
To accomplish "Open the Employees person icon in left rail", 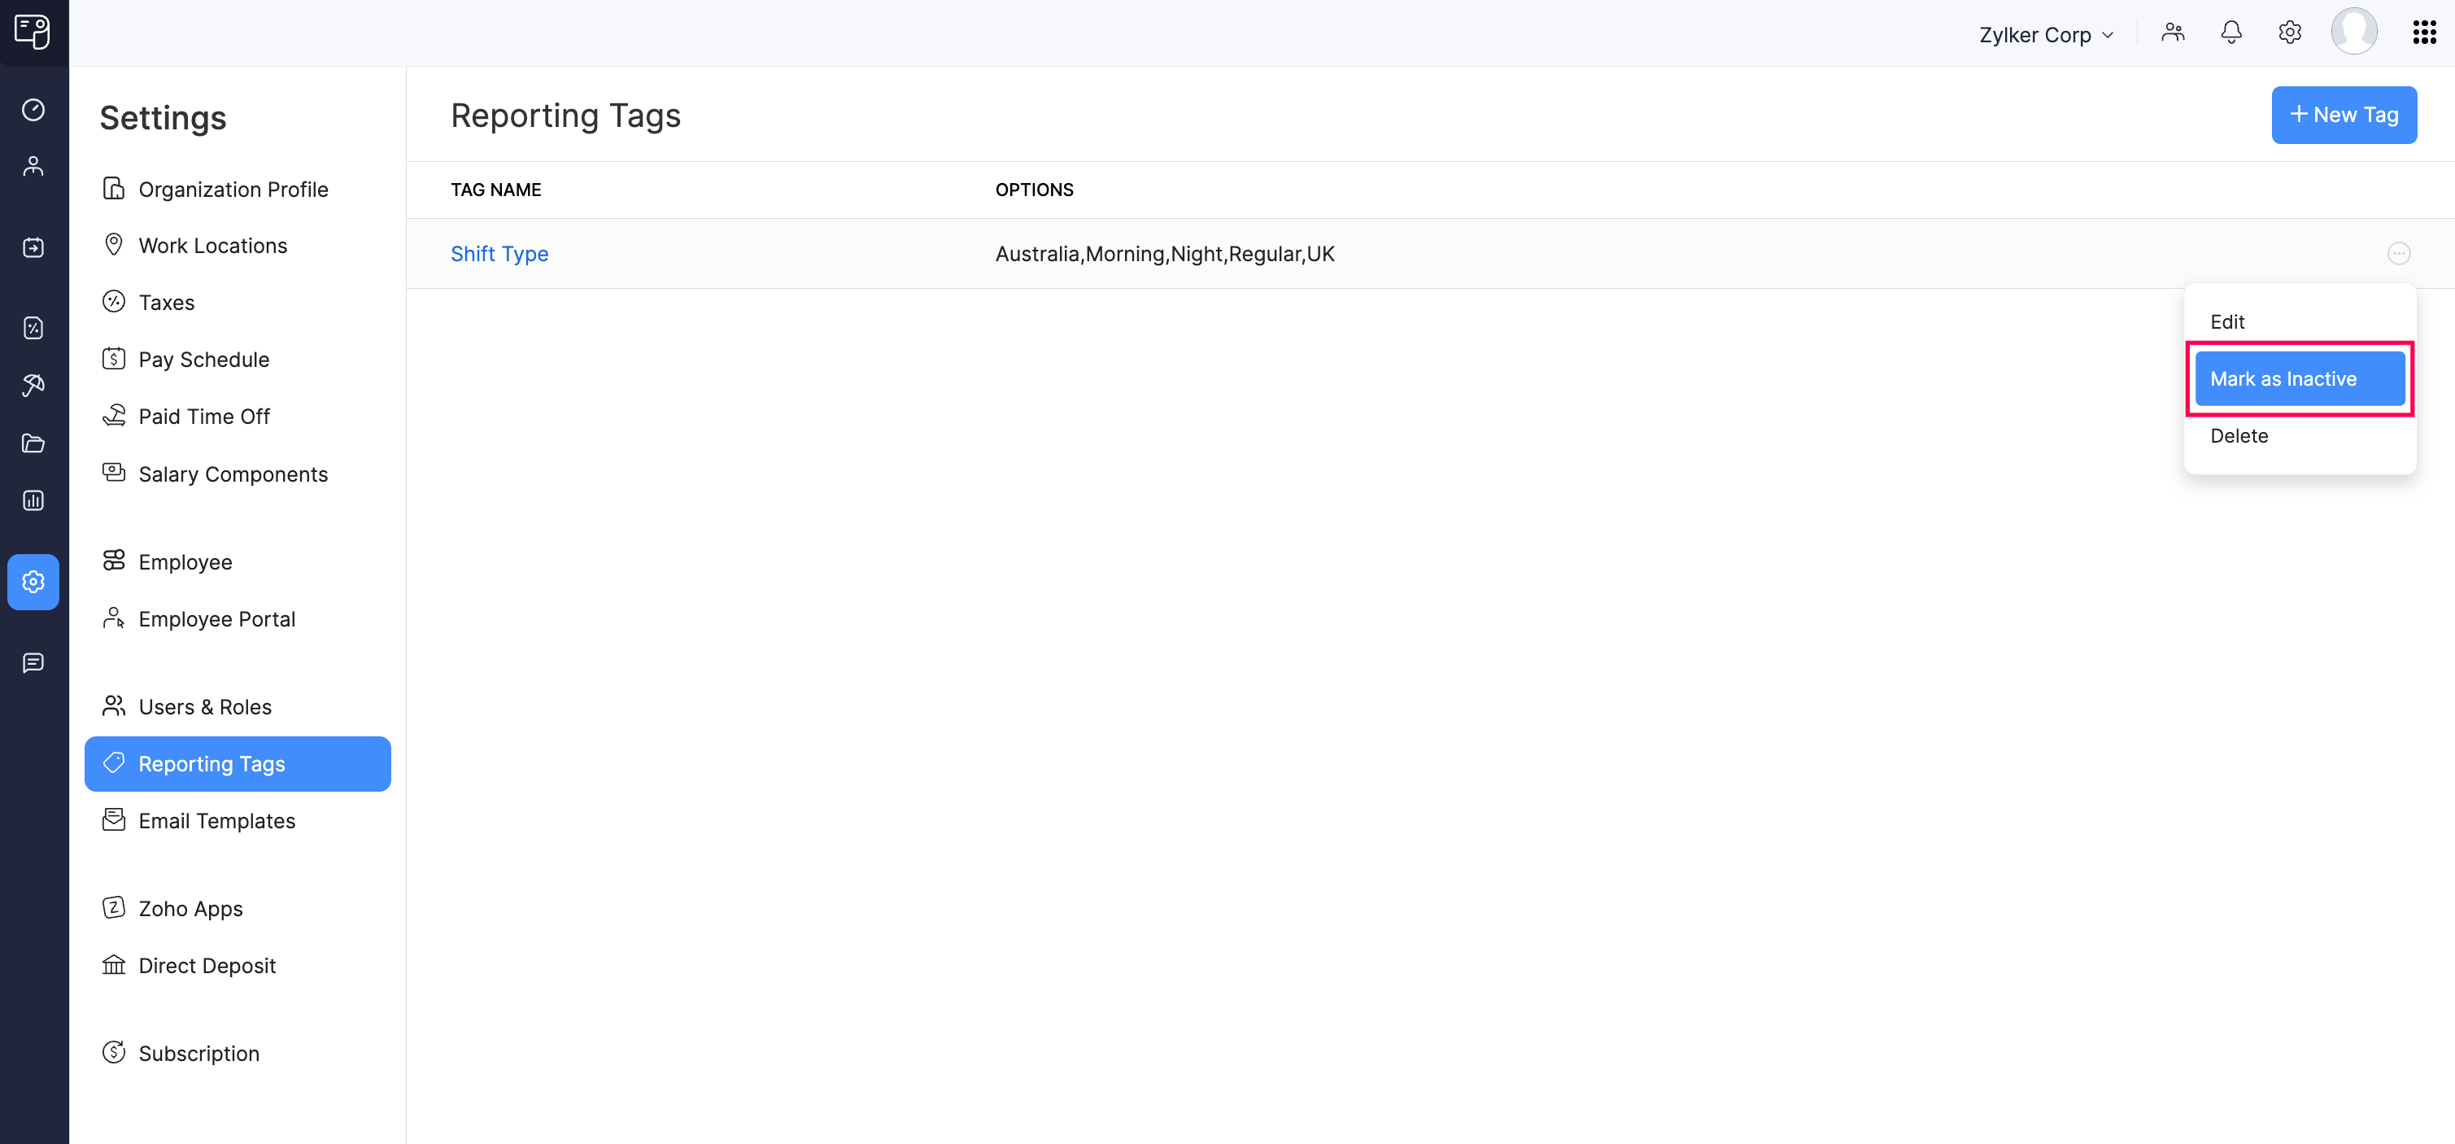I will click(33, 166).
